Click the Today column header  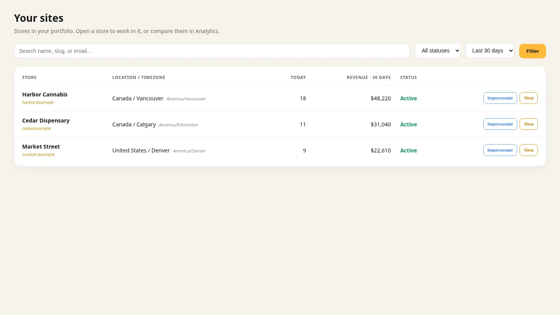point(298,77)
